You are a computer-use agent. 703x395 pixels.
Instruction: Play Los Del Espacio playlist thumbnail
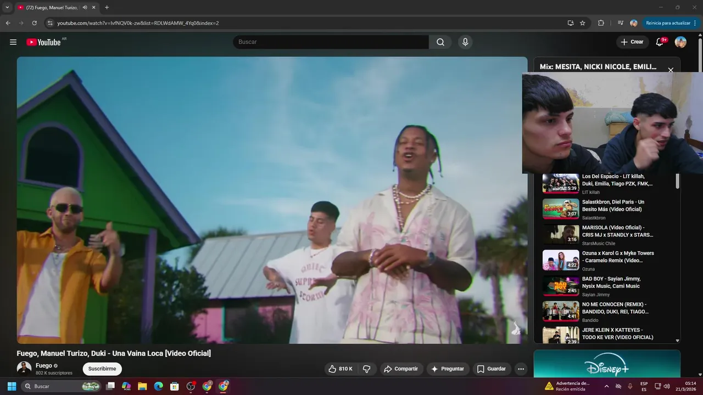pyautogui.click(x=561, y=184)
